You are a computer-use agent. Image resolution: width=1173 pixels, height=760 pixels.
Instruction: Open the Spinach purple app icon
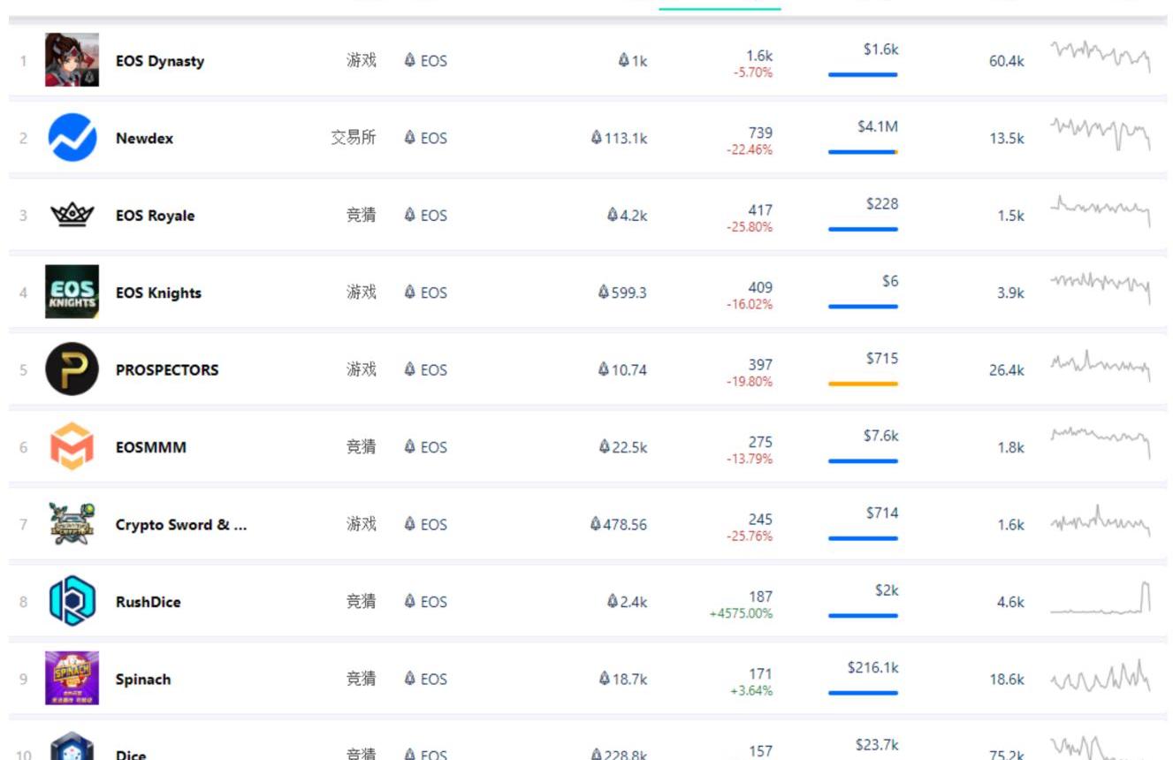[72, 678]
